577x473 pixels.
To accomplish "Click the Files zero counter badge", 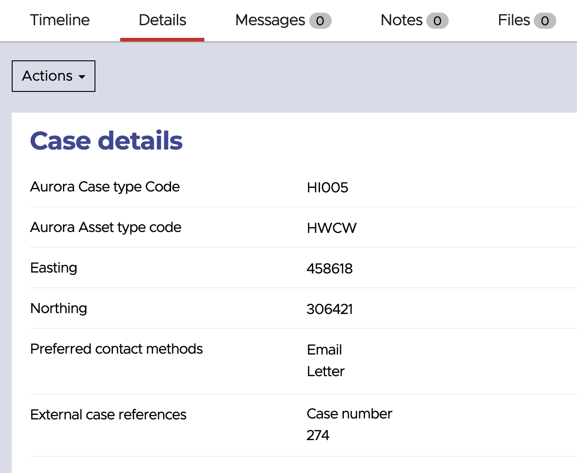I will pyautogui.click(x=544, y=20).
